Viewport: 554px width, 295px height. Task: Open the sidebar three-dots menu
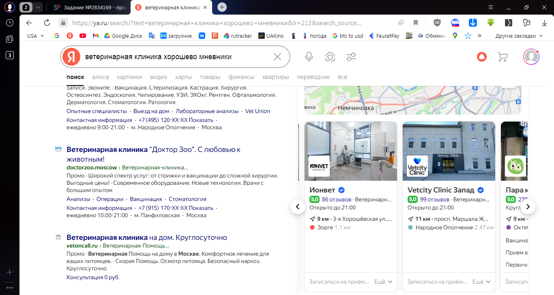click(x=10, y=288)
